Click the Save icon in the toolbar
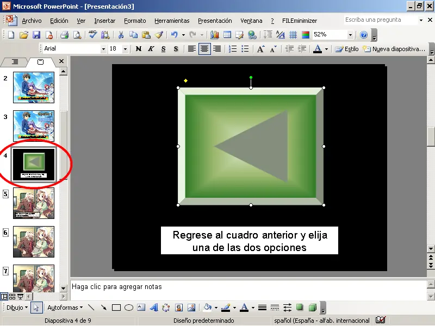Image resolution: width=435 pixels, height=326 pixels. coord(36,35)
